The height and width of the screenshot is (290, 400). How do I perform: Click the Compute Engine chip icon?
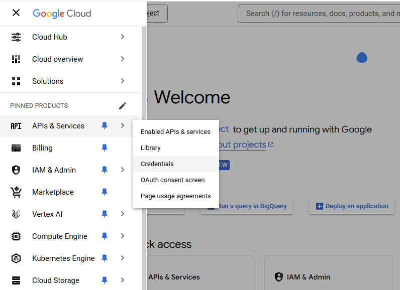tap(16, 236)
